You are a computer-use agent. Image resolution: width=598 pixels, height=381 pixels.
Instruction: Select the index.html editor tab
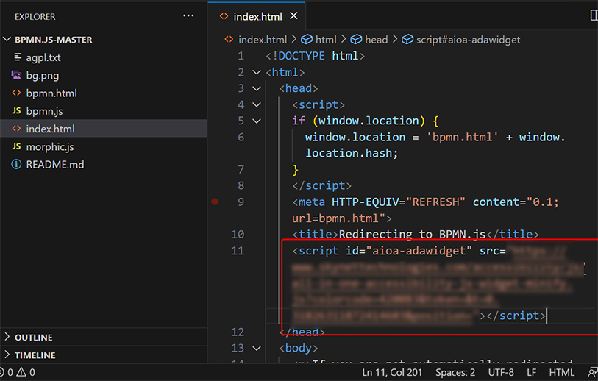tap(257, 16)
